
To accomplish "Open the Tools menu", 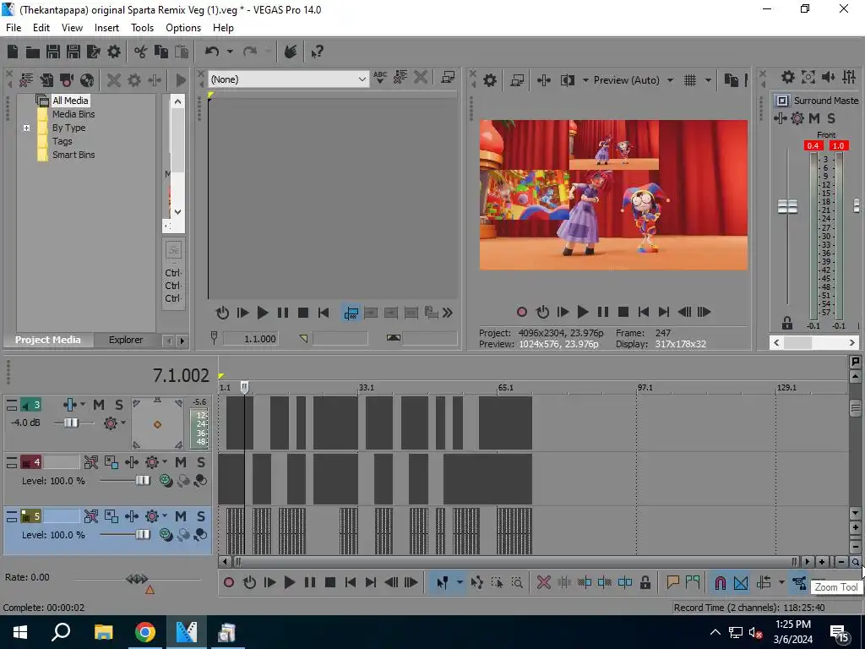I will tap(142, 28).
